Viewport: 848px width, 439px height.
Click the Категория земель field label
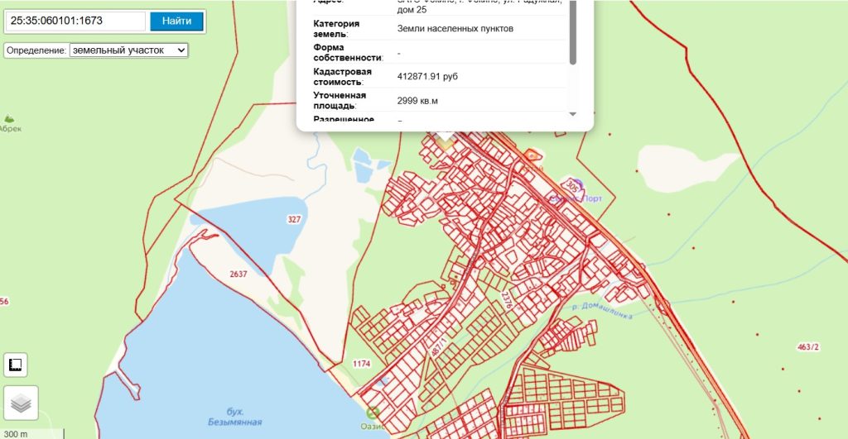[336, 29]
